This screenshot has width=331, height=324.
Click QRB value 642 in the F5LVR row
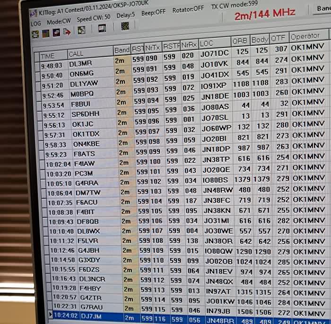[x=246, y=241]
